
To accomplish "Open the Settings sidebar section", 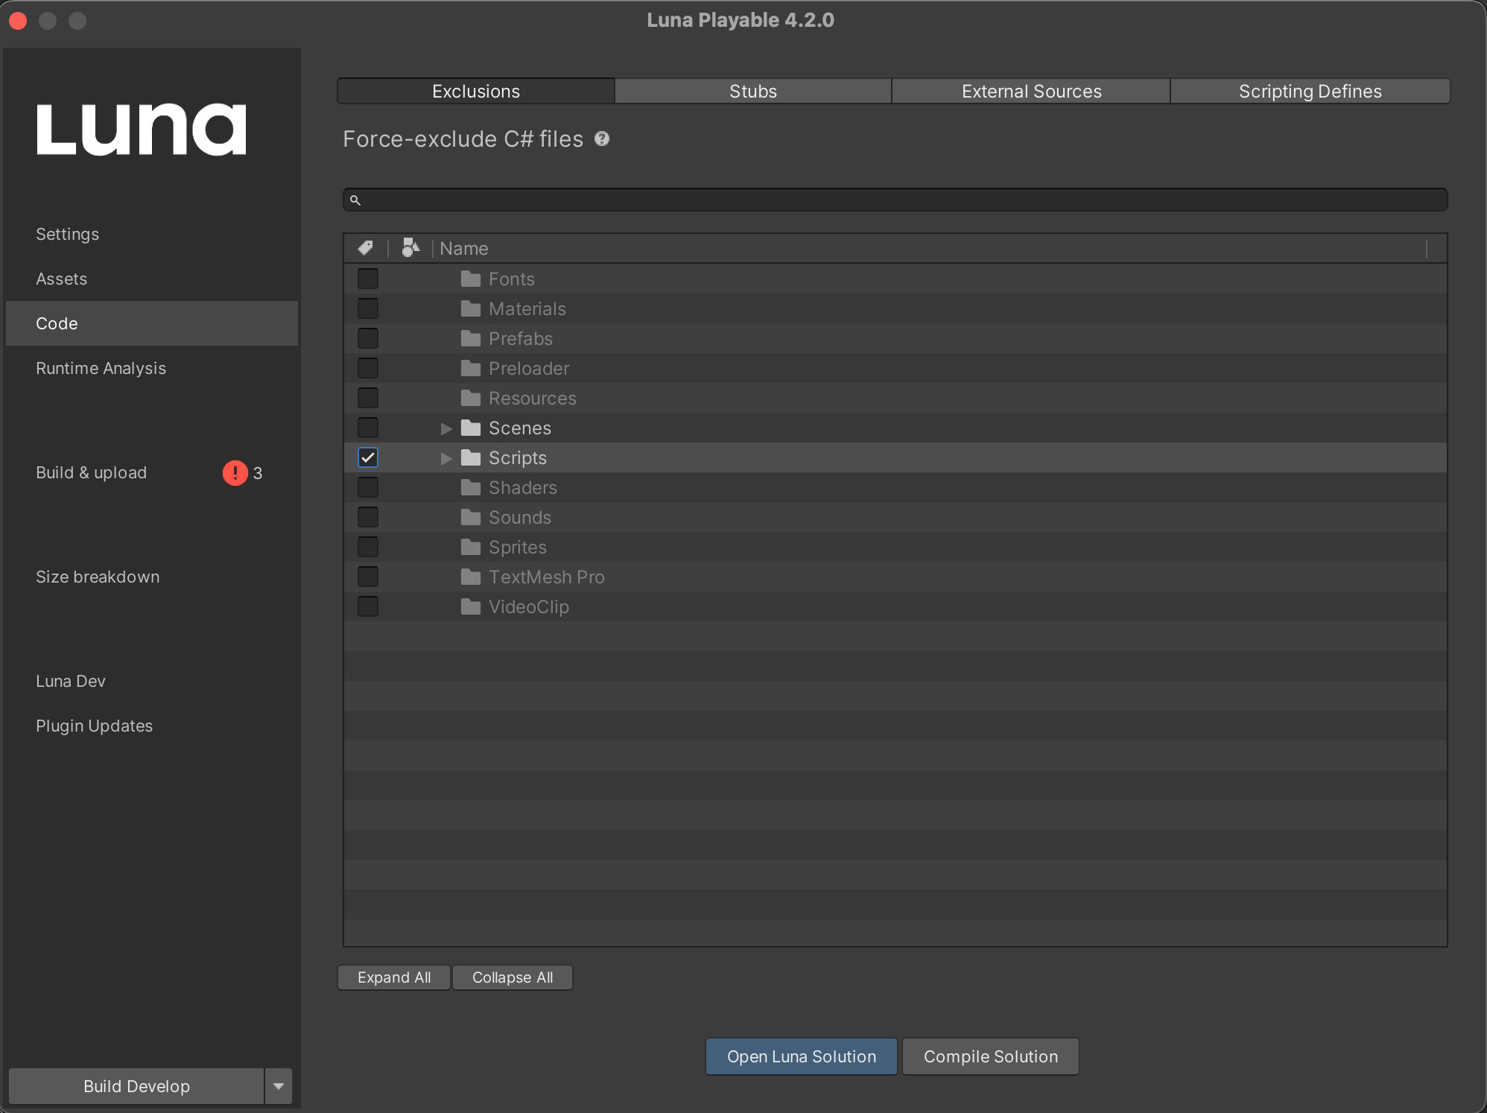I will point(152,234).
